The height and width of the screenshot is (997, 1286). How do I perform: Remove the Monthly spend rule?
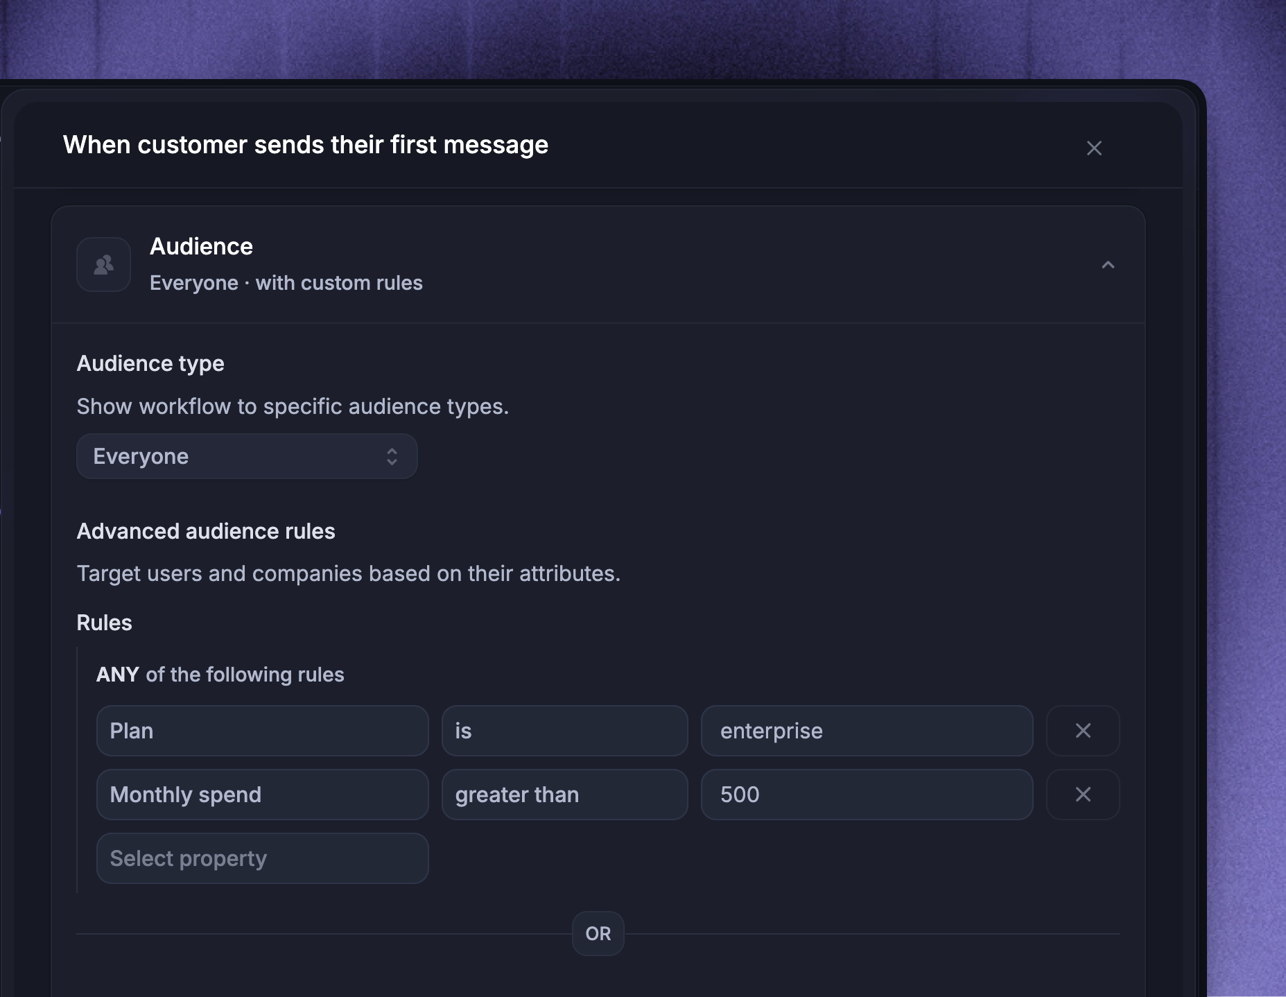pyautogui.click(x=1083, y=795)
